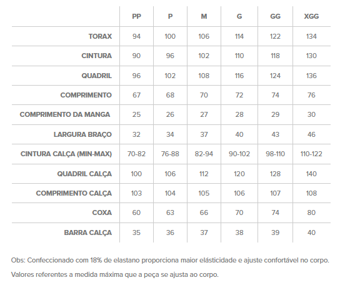
Task: Select the BARRA CALÇA row label
Action: [88, 232]
